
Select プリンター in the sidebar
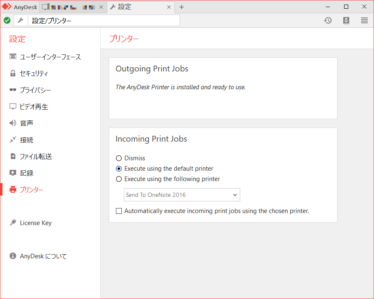coord(32,189)
